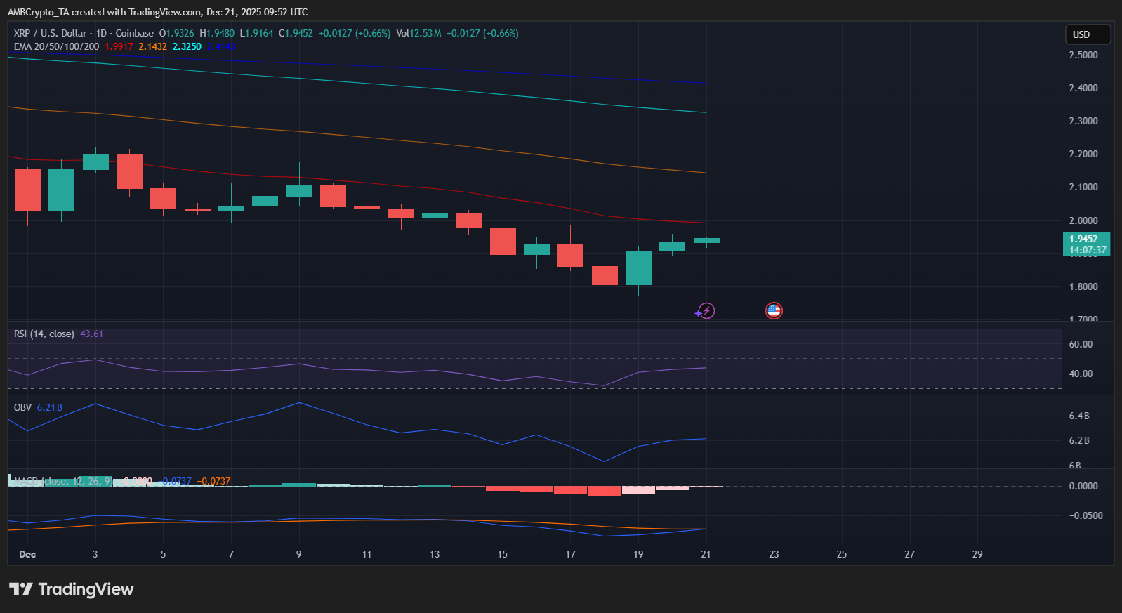Click the EMA 50 value 2.1432

pos(152,46)
